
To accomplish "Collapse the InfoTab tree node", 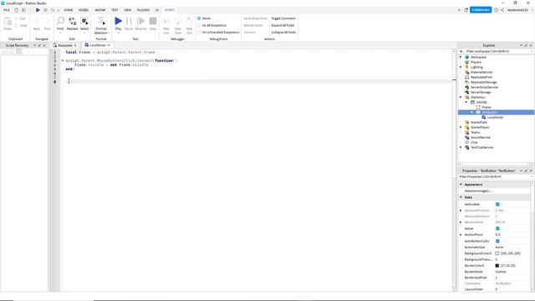I will click(466, 102).
